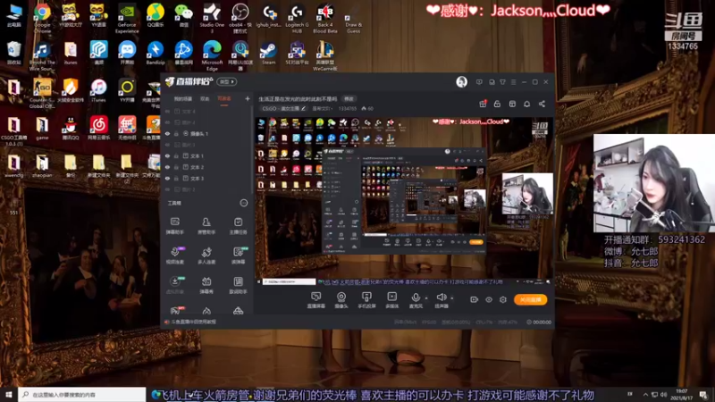Open the notification bell icon
715x402 pixels.
pyautogui.click(x=526, y=104)
